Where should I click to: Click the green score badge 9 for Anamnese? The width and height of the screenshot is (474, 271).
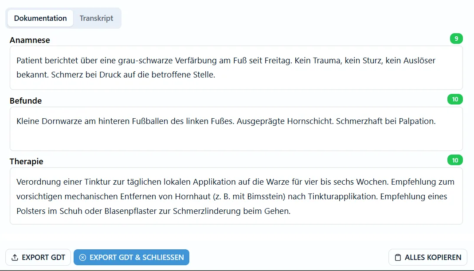(x=456, y=39)
